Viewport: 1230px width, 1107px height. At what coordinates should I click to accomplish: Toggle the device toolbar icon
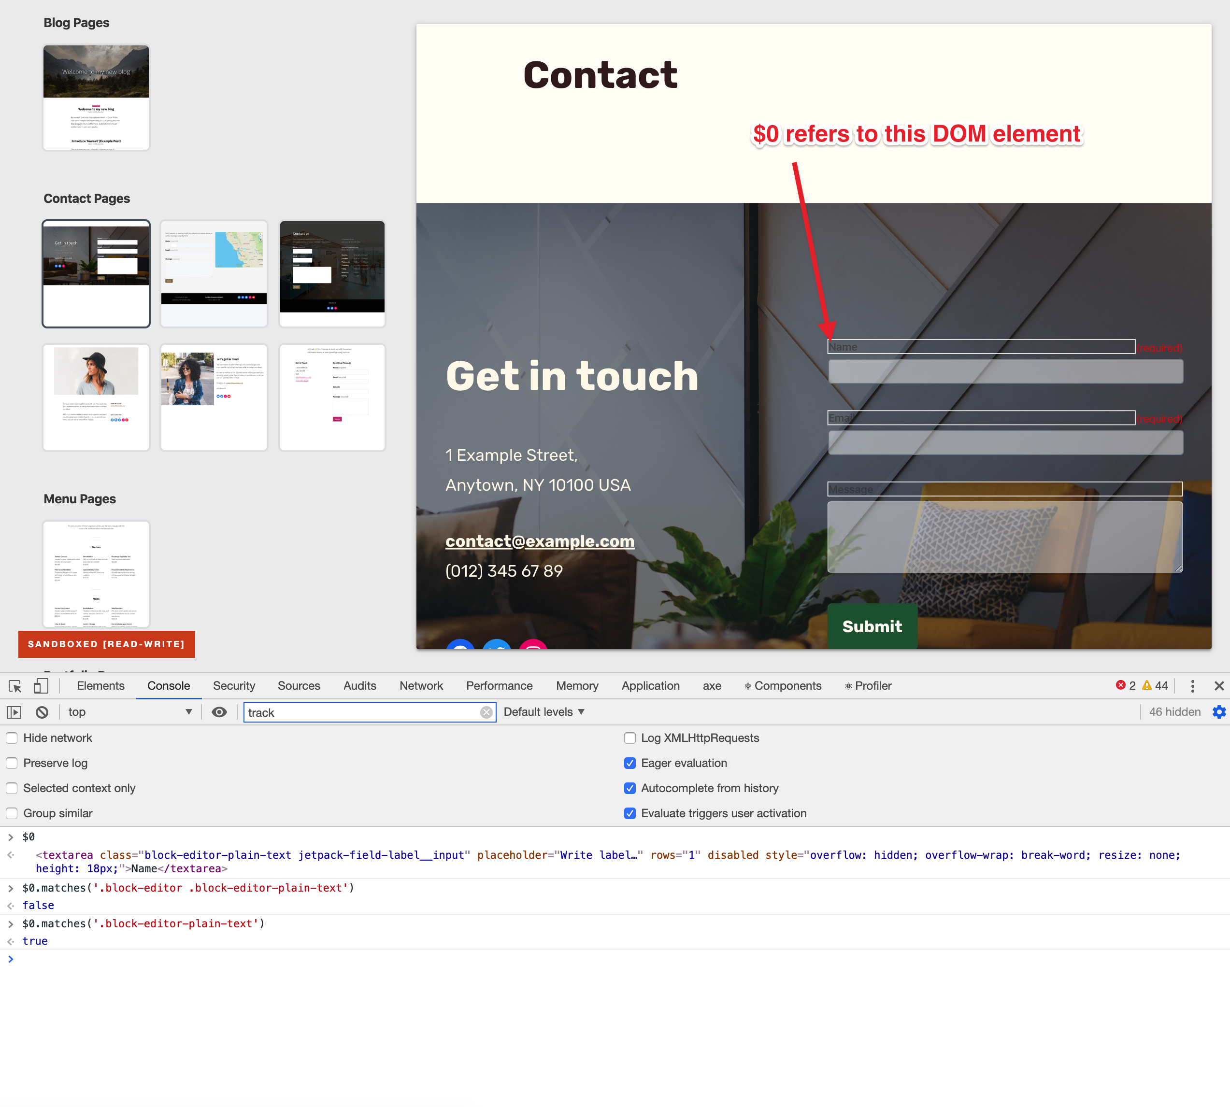(41, 686)
